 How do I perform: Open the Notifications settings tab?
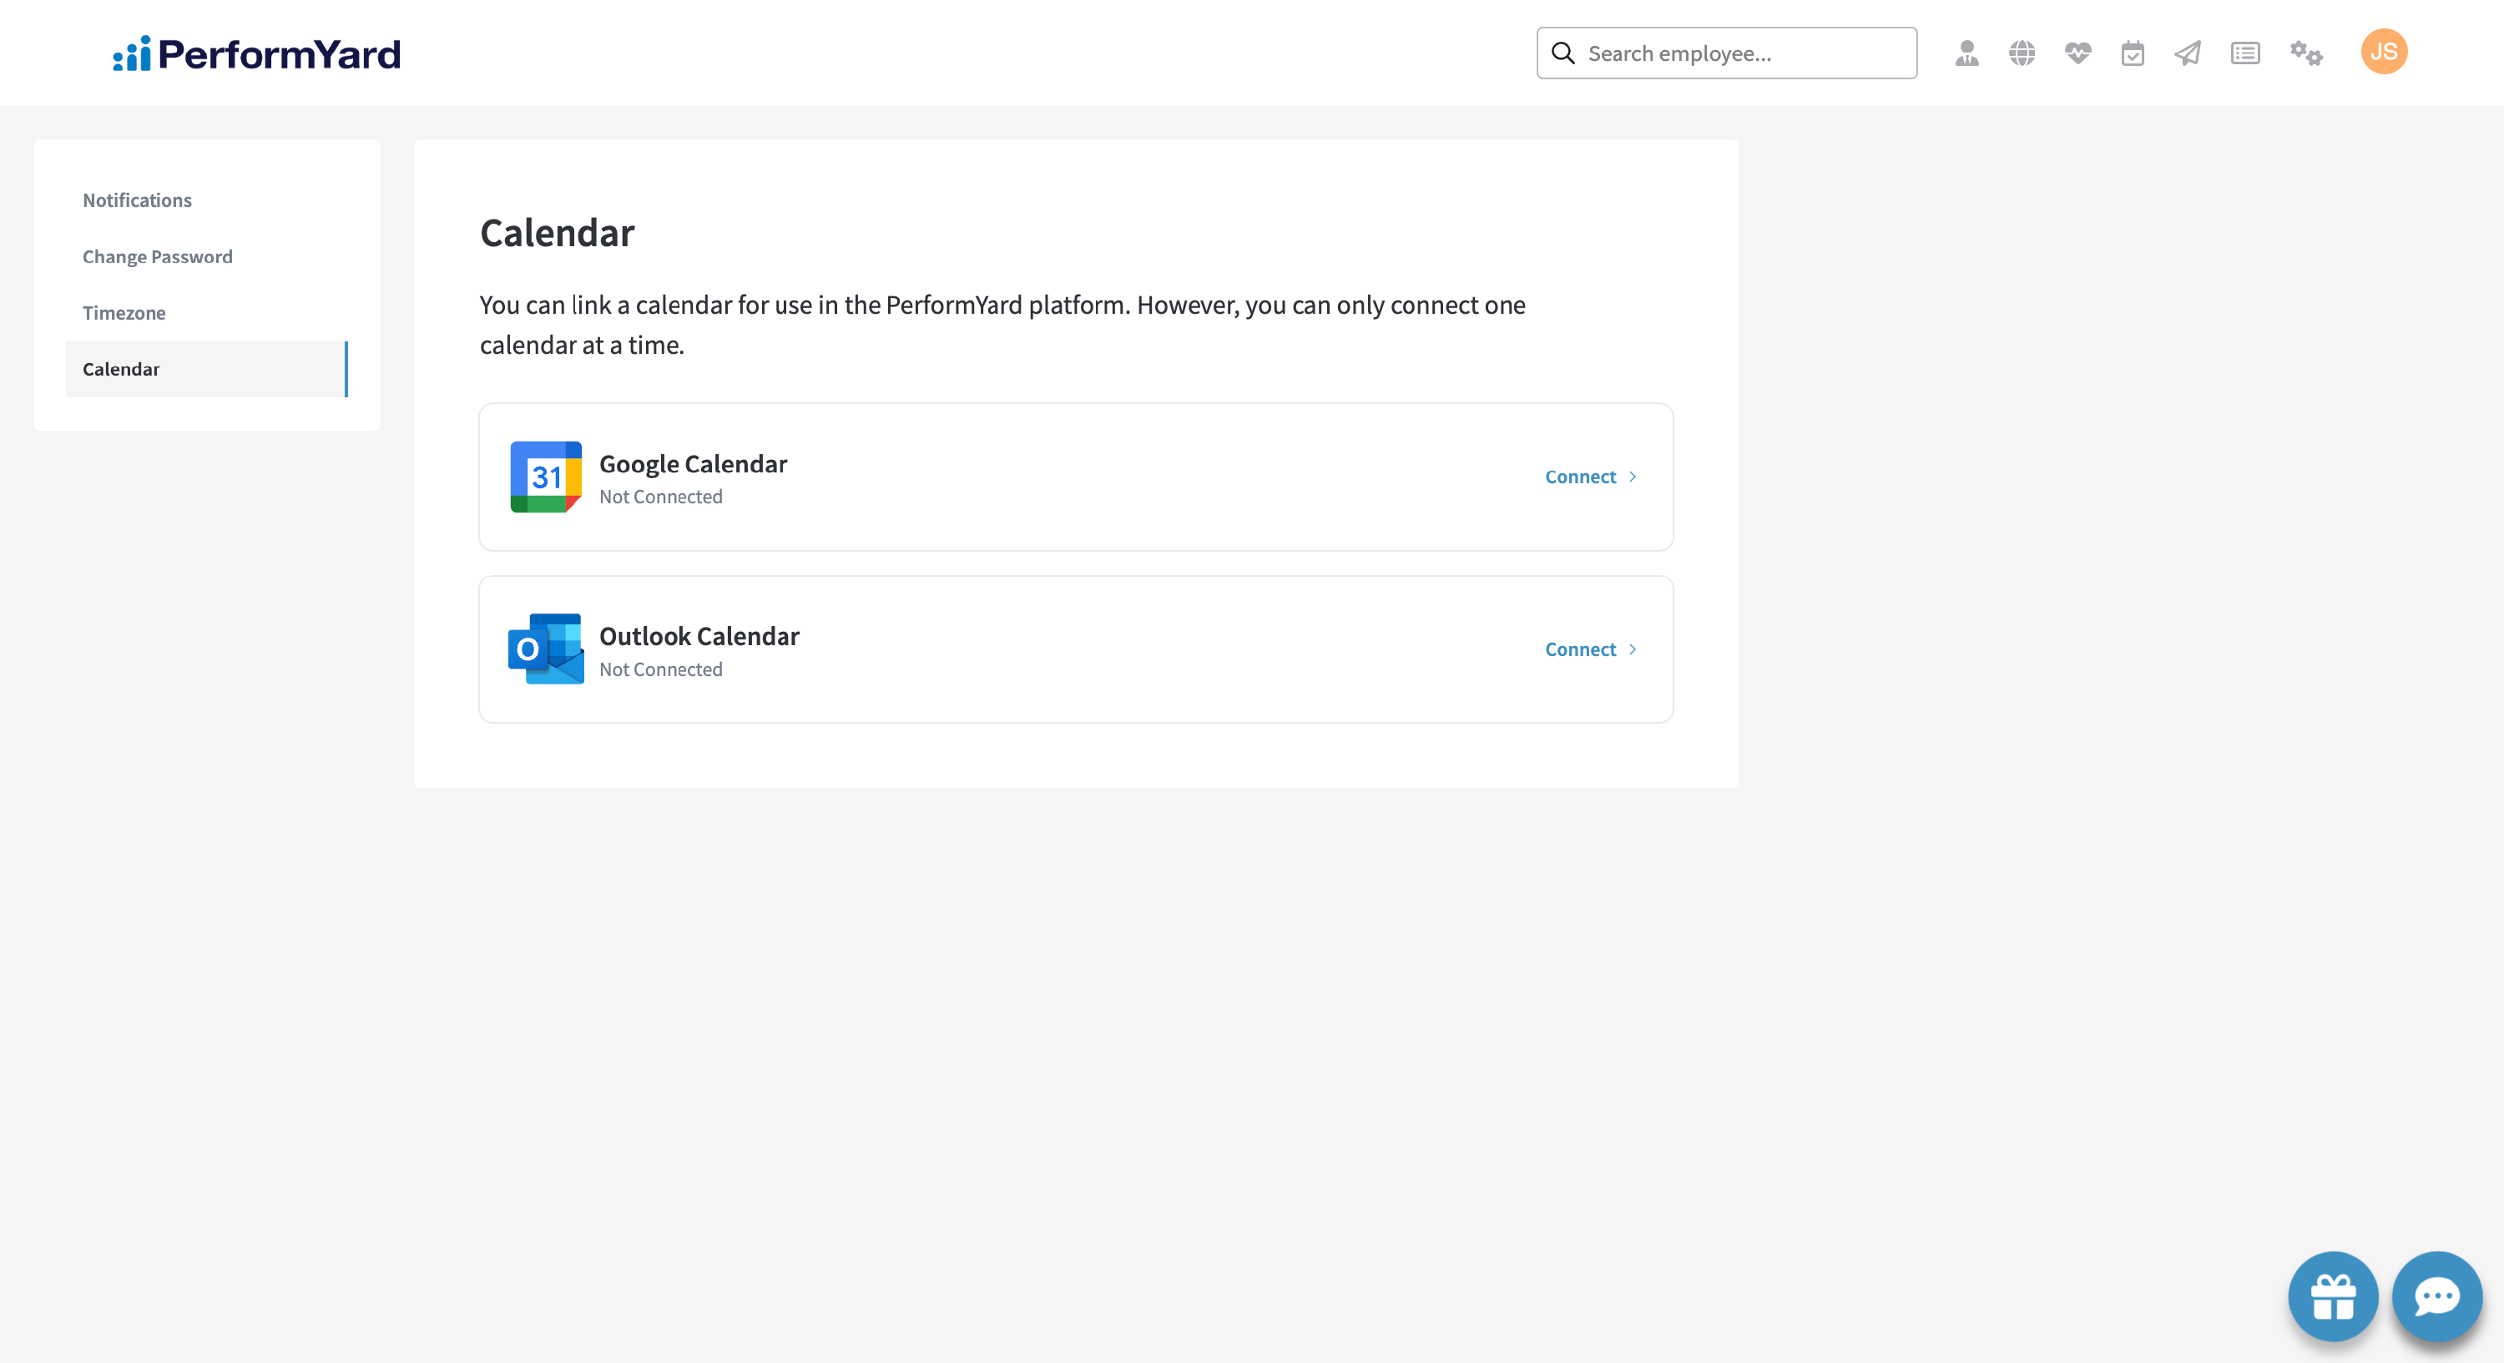[x=137, y=200]
